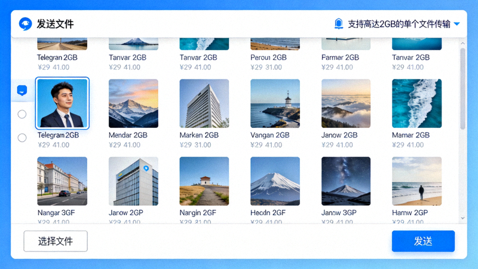Click the Hecdn 2GF file name
478x269 pixels.
point(268,213)
